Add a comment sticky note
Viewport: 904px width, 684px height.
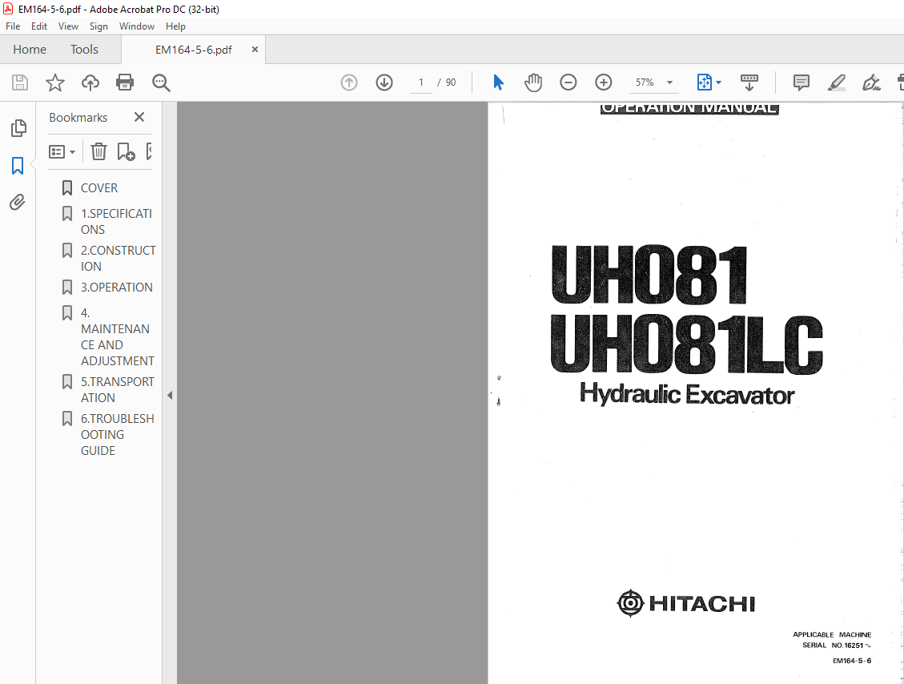pos(801,82)
